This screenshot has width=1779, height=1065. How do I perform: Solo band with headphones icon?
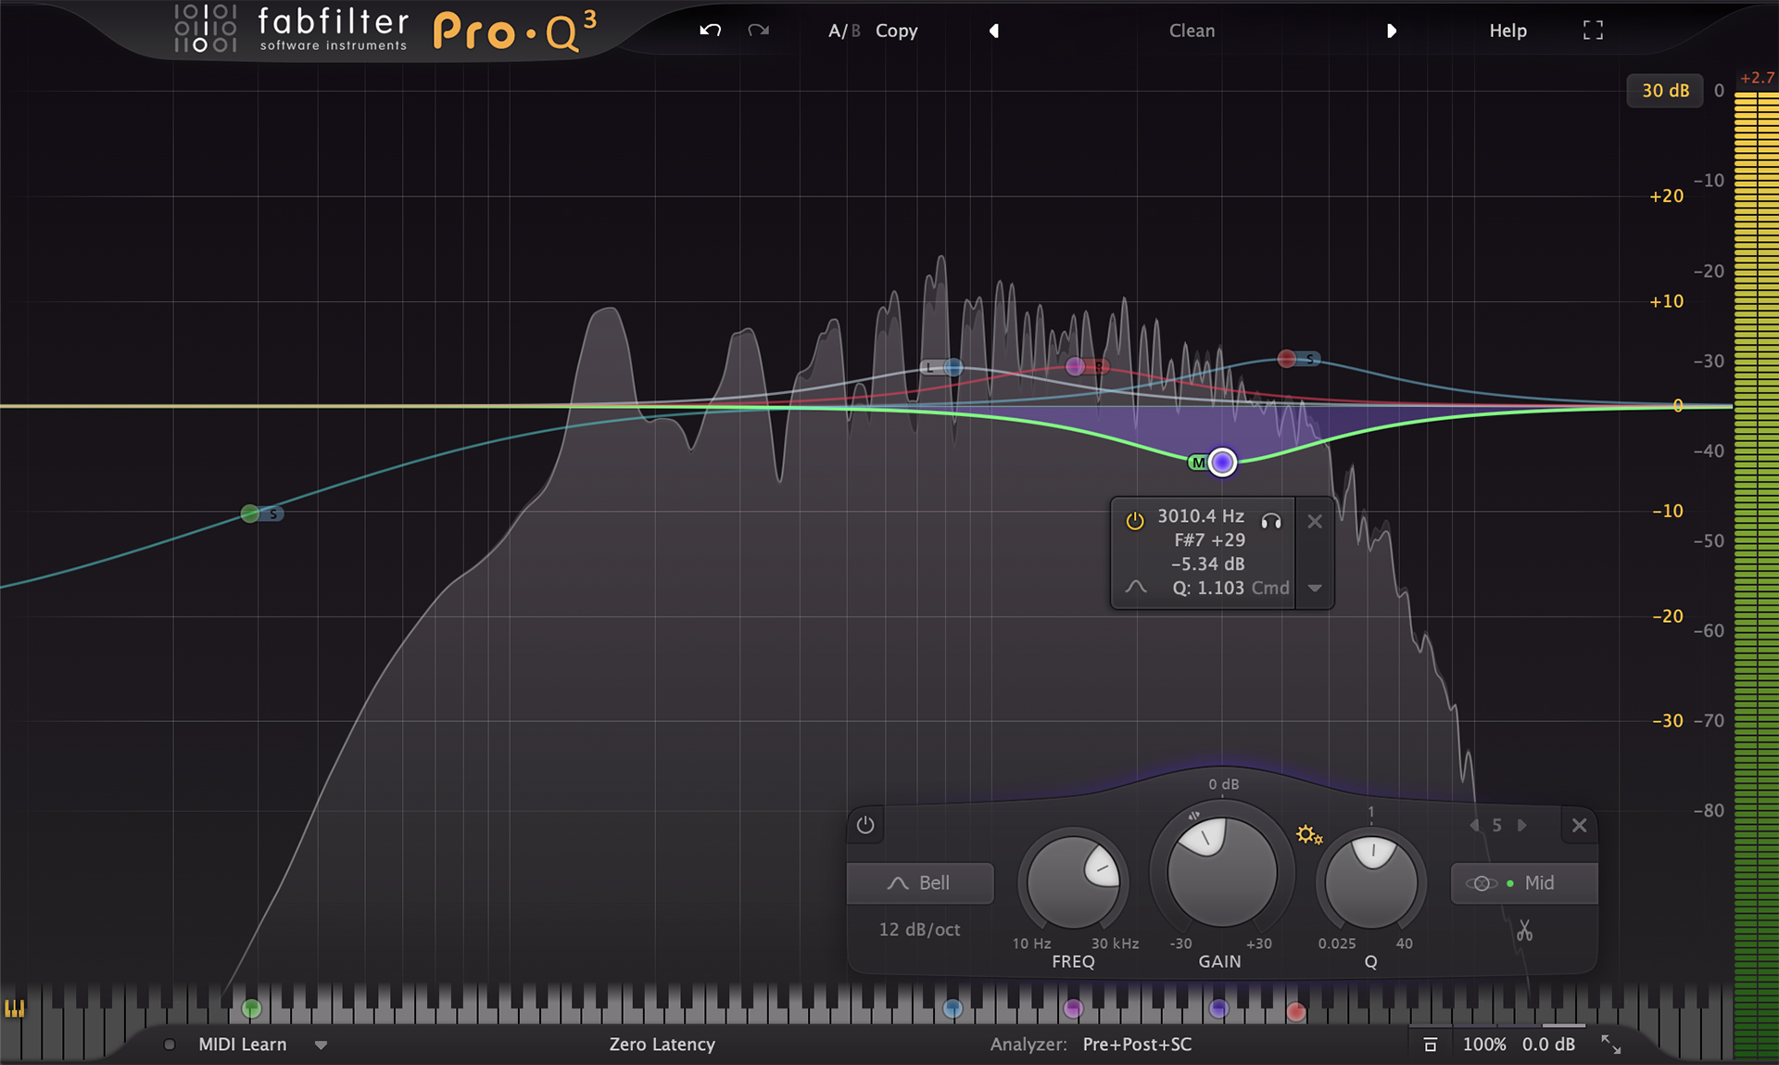(x=1271, y=521)
